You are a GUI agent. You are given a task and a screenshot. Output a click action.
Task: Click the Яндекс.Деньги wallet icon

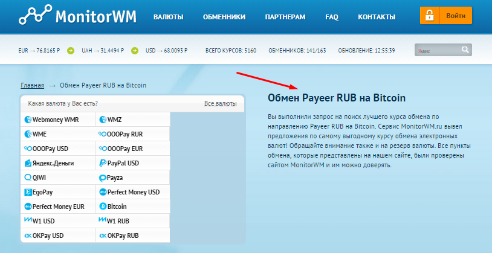point(28,163)
